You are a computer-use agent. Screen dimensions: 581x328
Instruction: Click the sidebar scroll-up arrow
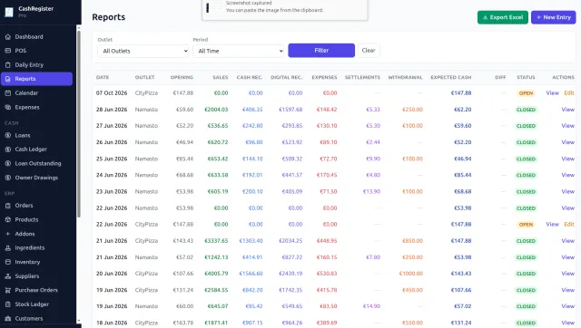pyautogui.click(x=79, y=28)
